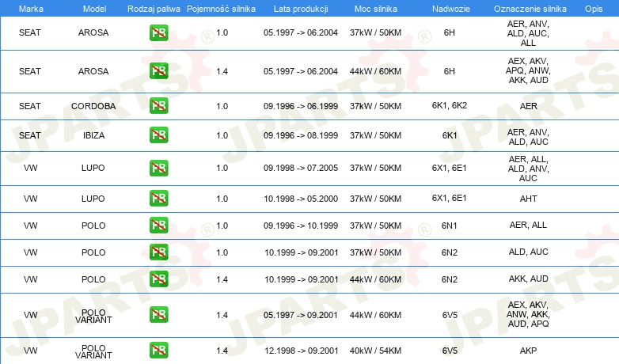Click the 09.1996 -> 08.1999 date cell

(301, 135)
